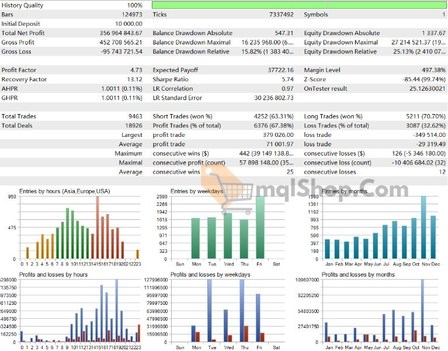The width and height of the screenshot is (448, 351).
Task: Click the Nov bar in Entries by months
Action: point(423,228)
